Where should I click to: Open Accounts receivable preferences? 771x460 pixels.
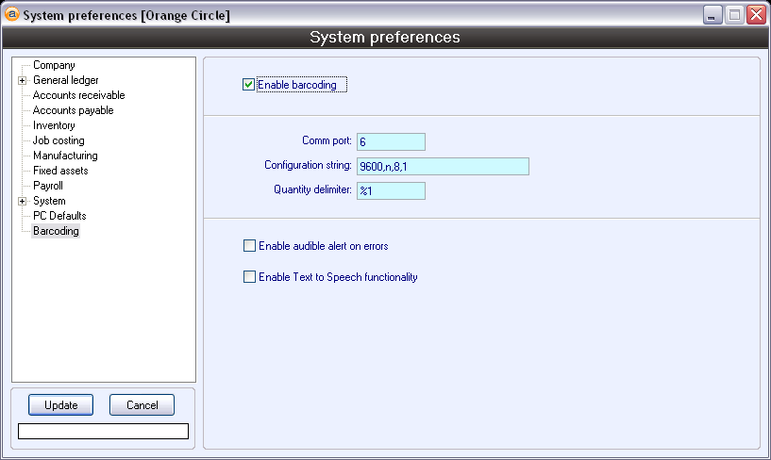point(78,95)
